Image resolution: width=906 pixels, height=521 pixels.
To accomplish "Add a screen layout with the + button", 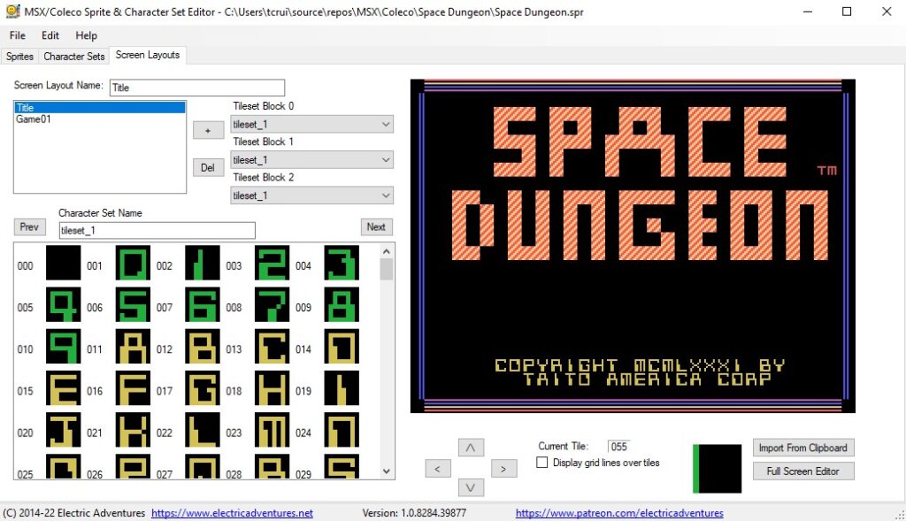I will click(208, 131).
